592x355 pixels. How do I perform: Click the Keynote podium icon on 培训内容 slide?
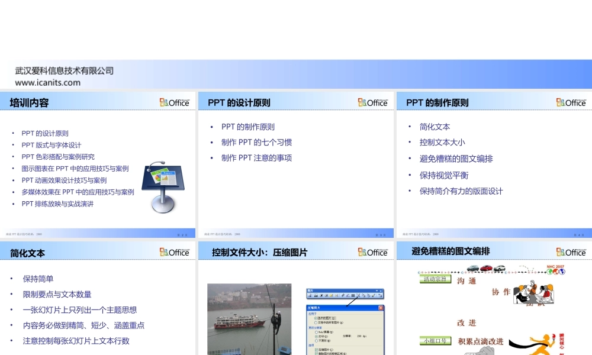[x=163, y=188]
